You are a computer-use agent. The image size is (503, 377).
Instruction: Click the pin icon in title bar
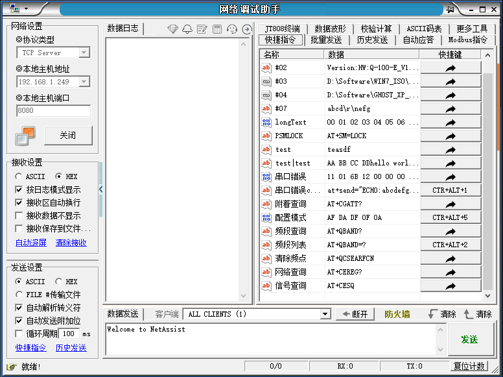click(450, 10)
